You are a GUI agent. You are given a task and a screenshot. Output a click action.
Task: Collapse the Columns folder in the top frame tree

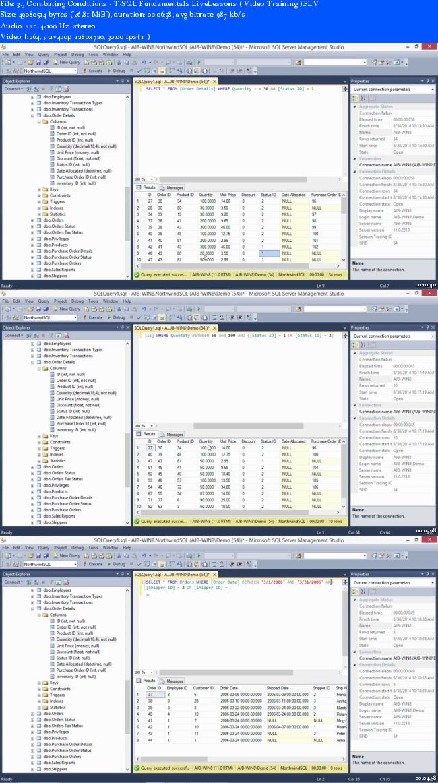coord(39,121)
